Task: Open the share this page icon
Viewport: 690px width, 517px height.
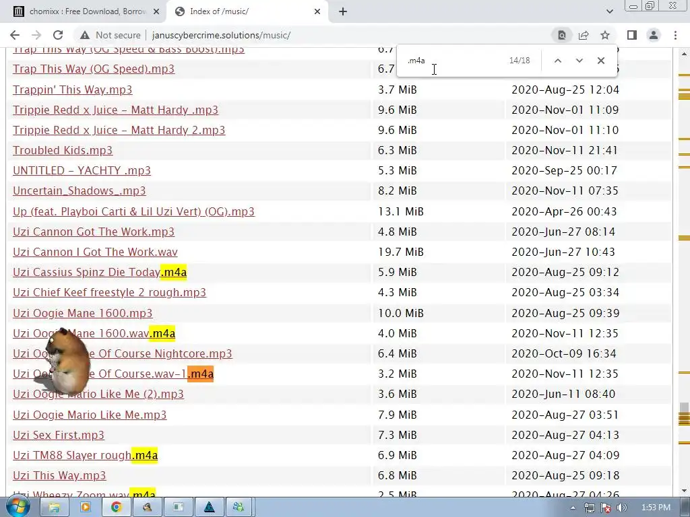Action: tap(584, 35)
